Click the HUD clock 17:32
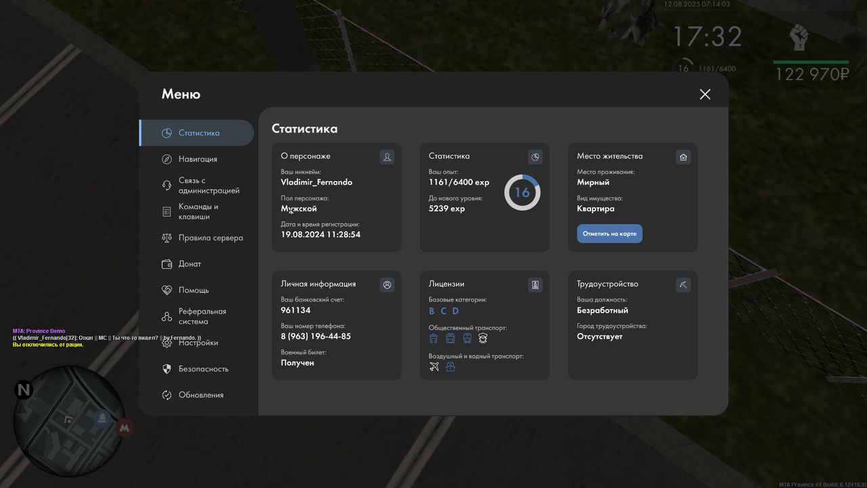The image size is (867, 488). (707, 37)
